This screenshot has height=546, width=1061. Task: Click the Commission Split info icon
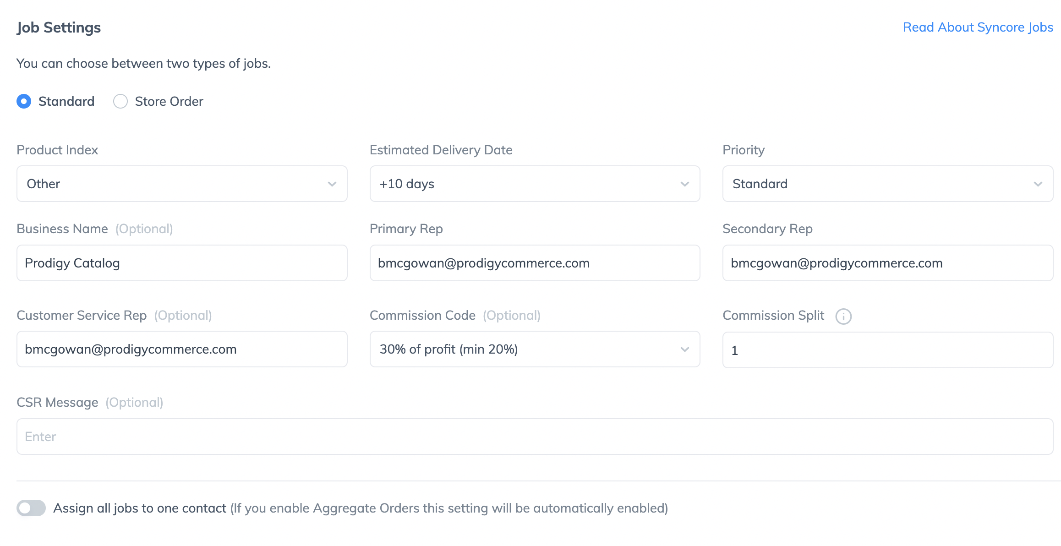[x=843, y=317]
